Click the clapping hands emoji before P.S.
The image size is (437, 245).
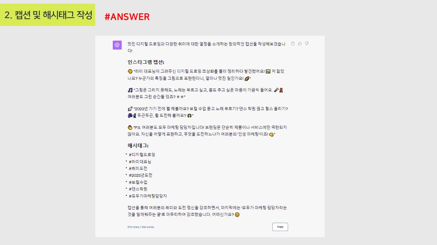pyautogui.click(x=130, y=128)
